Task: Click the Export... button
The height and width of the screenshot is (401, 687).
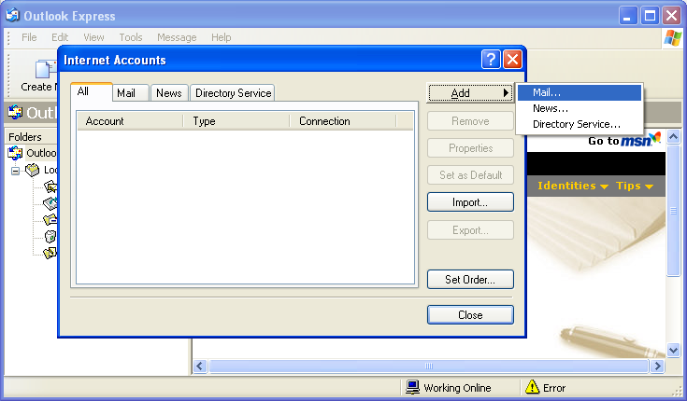Action: click(470, 230)
